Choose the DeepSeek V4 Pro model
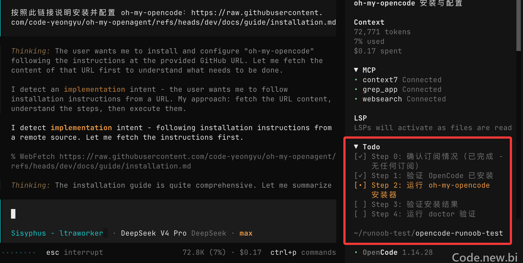 [154, 233]
